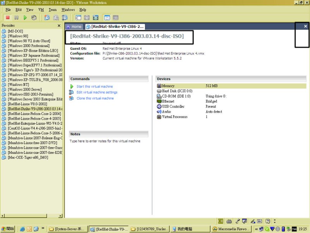The image size is (310, 233).
Task: Close the Favorites panel
Action: [59, 26]
